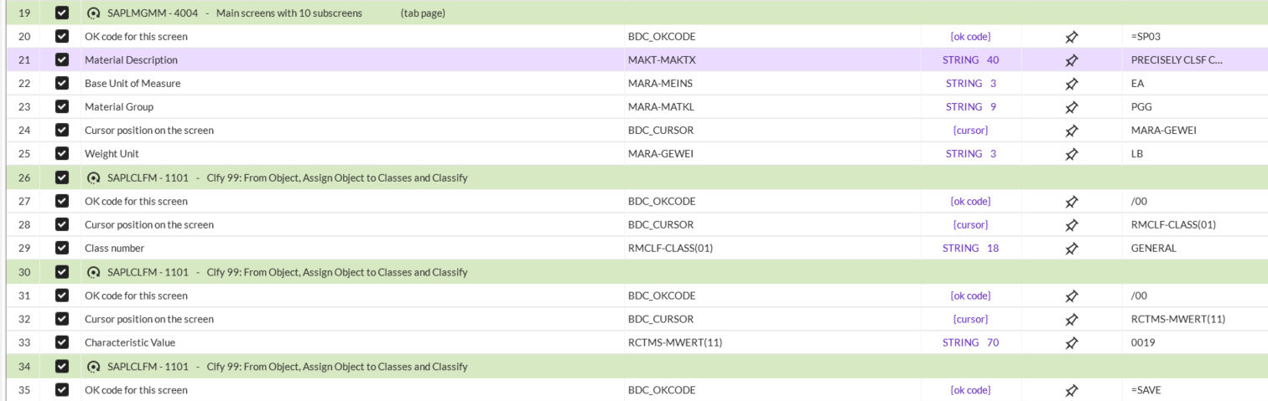
Task: Click the pin icon in Class number row
Action: [1071, 249]
